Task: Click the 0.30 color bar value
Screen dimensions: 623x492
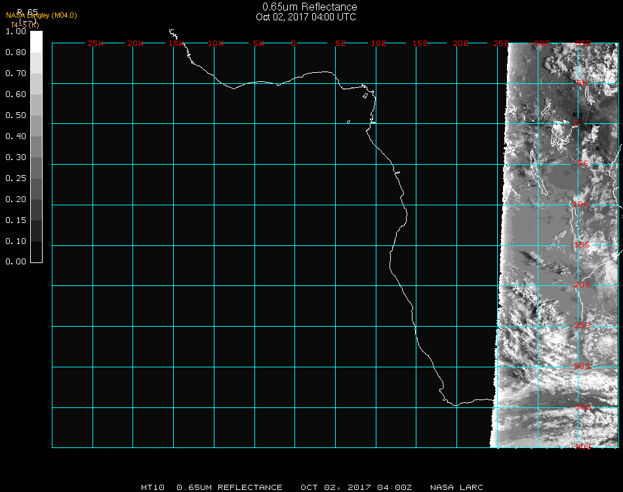Action: click(16, 158)
